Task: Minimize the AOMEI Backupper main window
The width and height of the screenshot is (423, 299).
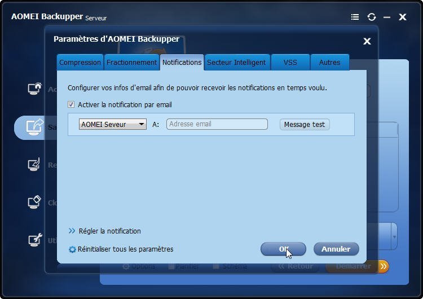Action: point(387,17)
